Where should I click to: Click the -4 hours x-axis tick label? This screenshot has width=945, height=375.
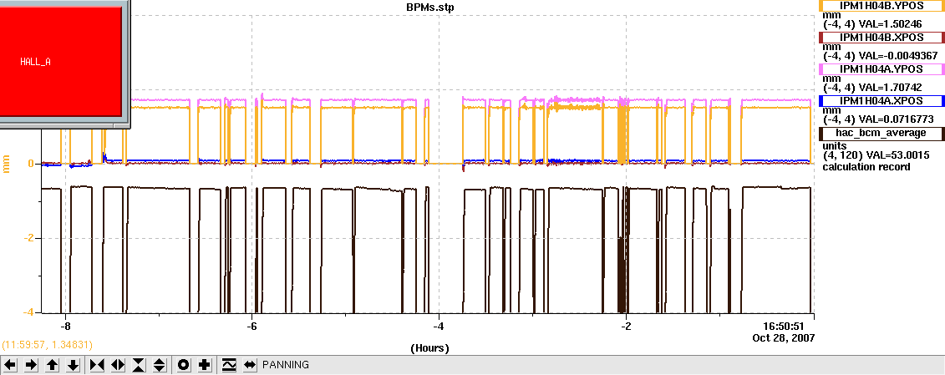(439, 327)
